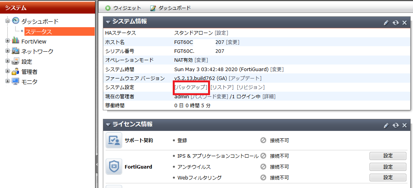This screenshot has width=413, height=188.
Task: Edit the システム情報 widget via pencil icon
Action: click(x=386, y=23)
